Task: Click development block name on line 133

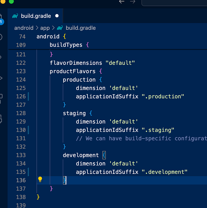Action: (x=81, y=155)
